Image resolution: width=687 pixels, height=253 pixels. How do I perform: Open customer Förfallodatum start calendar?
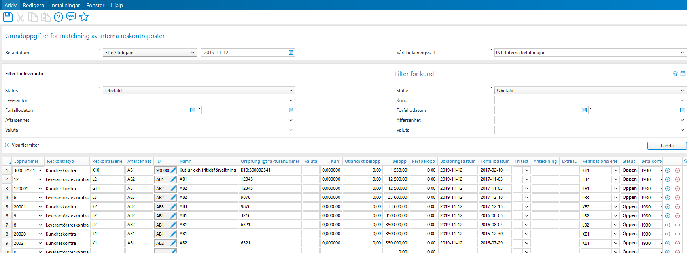pyautogui.click(x=584, y=110)
